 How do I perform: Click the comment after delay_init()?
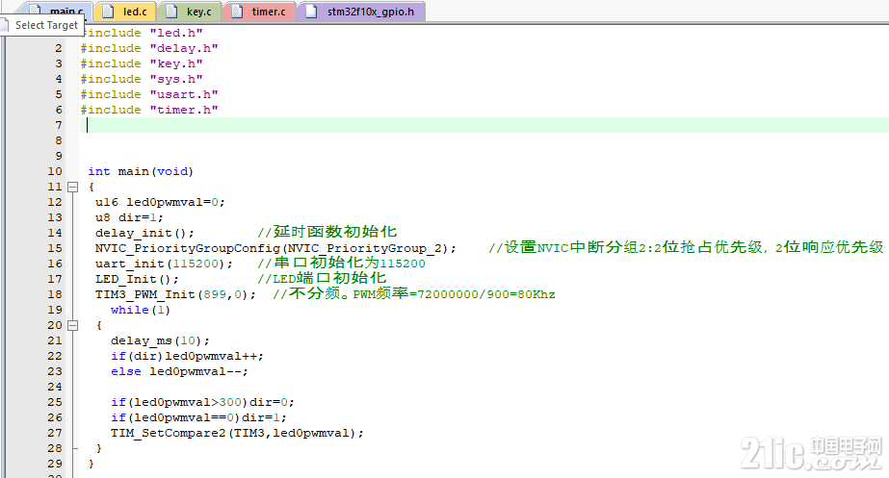pos(327,232)
